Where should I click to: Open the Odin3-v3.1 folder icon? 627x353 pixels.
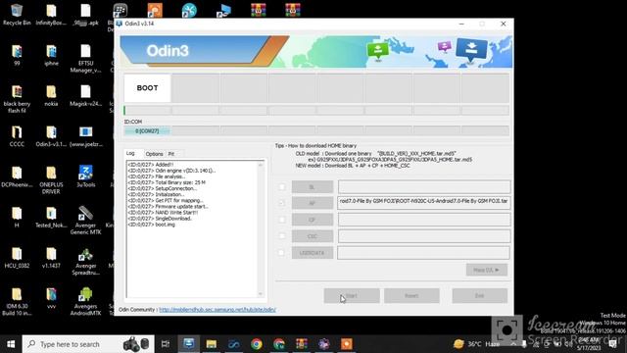tap(51, 136)
